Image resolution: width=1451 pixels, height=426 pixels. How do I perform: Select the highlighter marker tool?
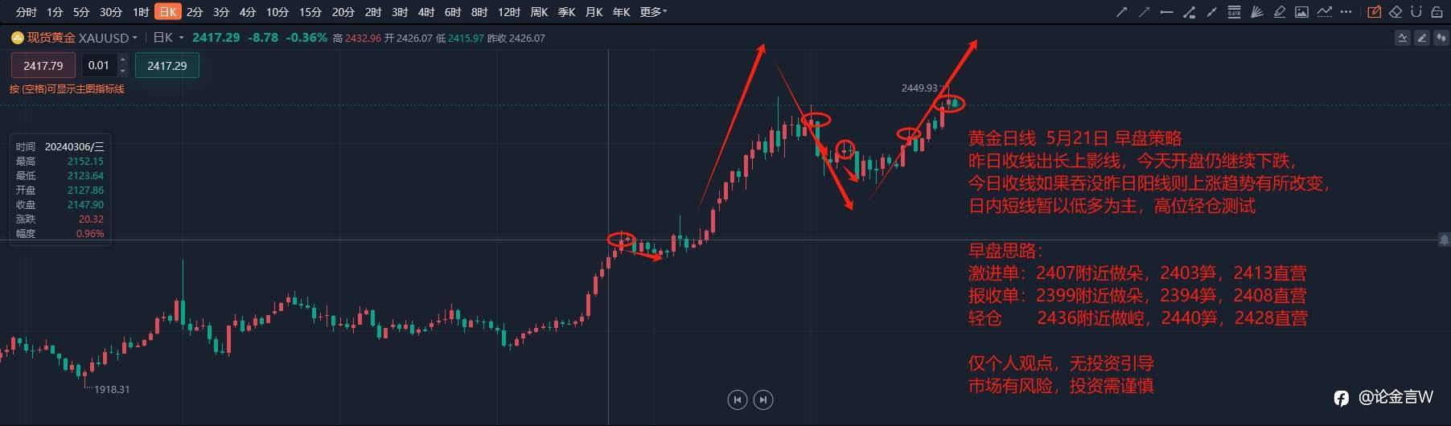tap(1279, 12)
